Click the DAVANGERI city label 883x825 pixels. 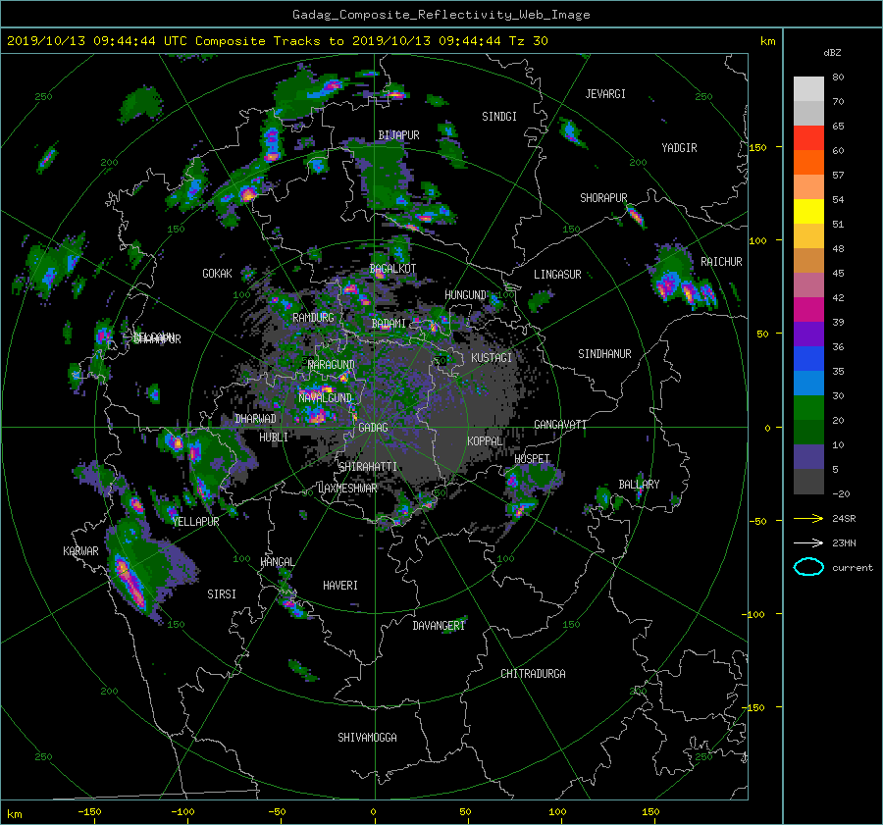(439, 626)
